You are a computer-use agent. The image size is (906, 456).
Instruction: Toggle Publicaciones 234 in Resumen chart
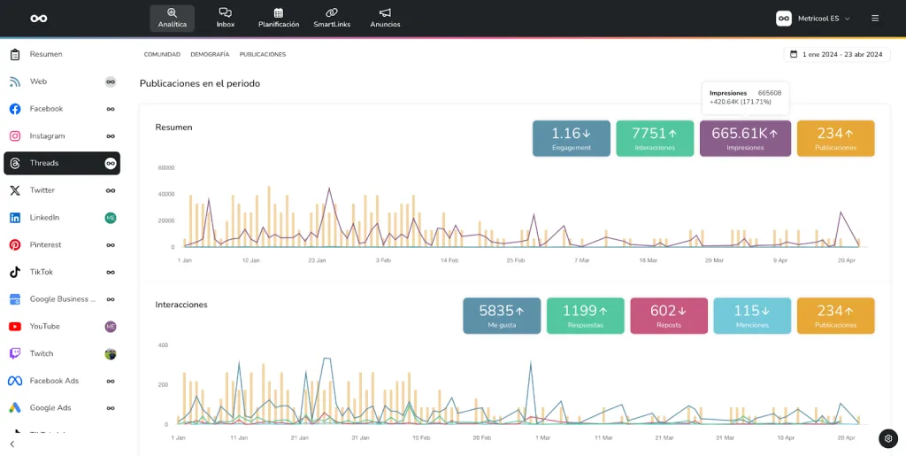[835, 138]
